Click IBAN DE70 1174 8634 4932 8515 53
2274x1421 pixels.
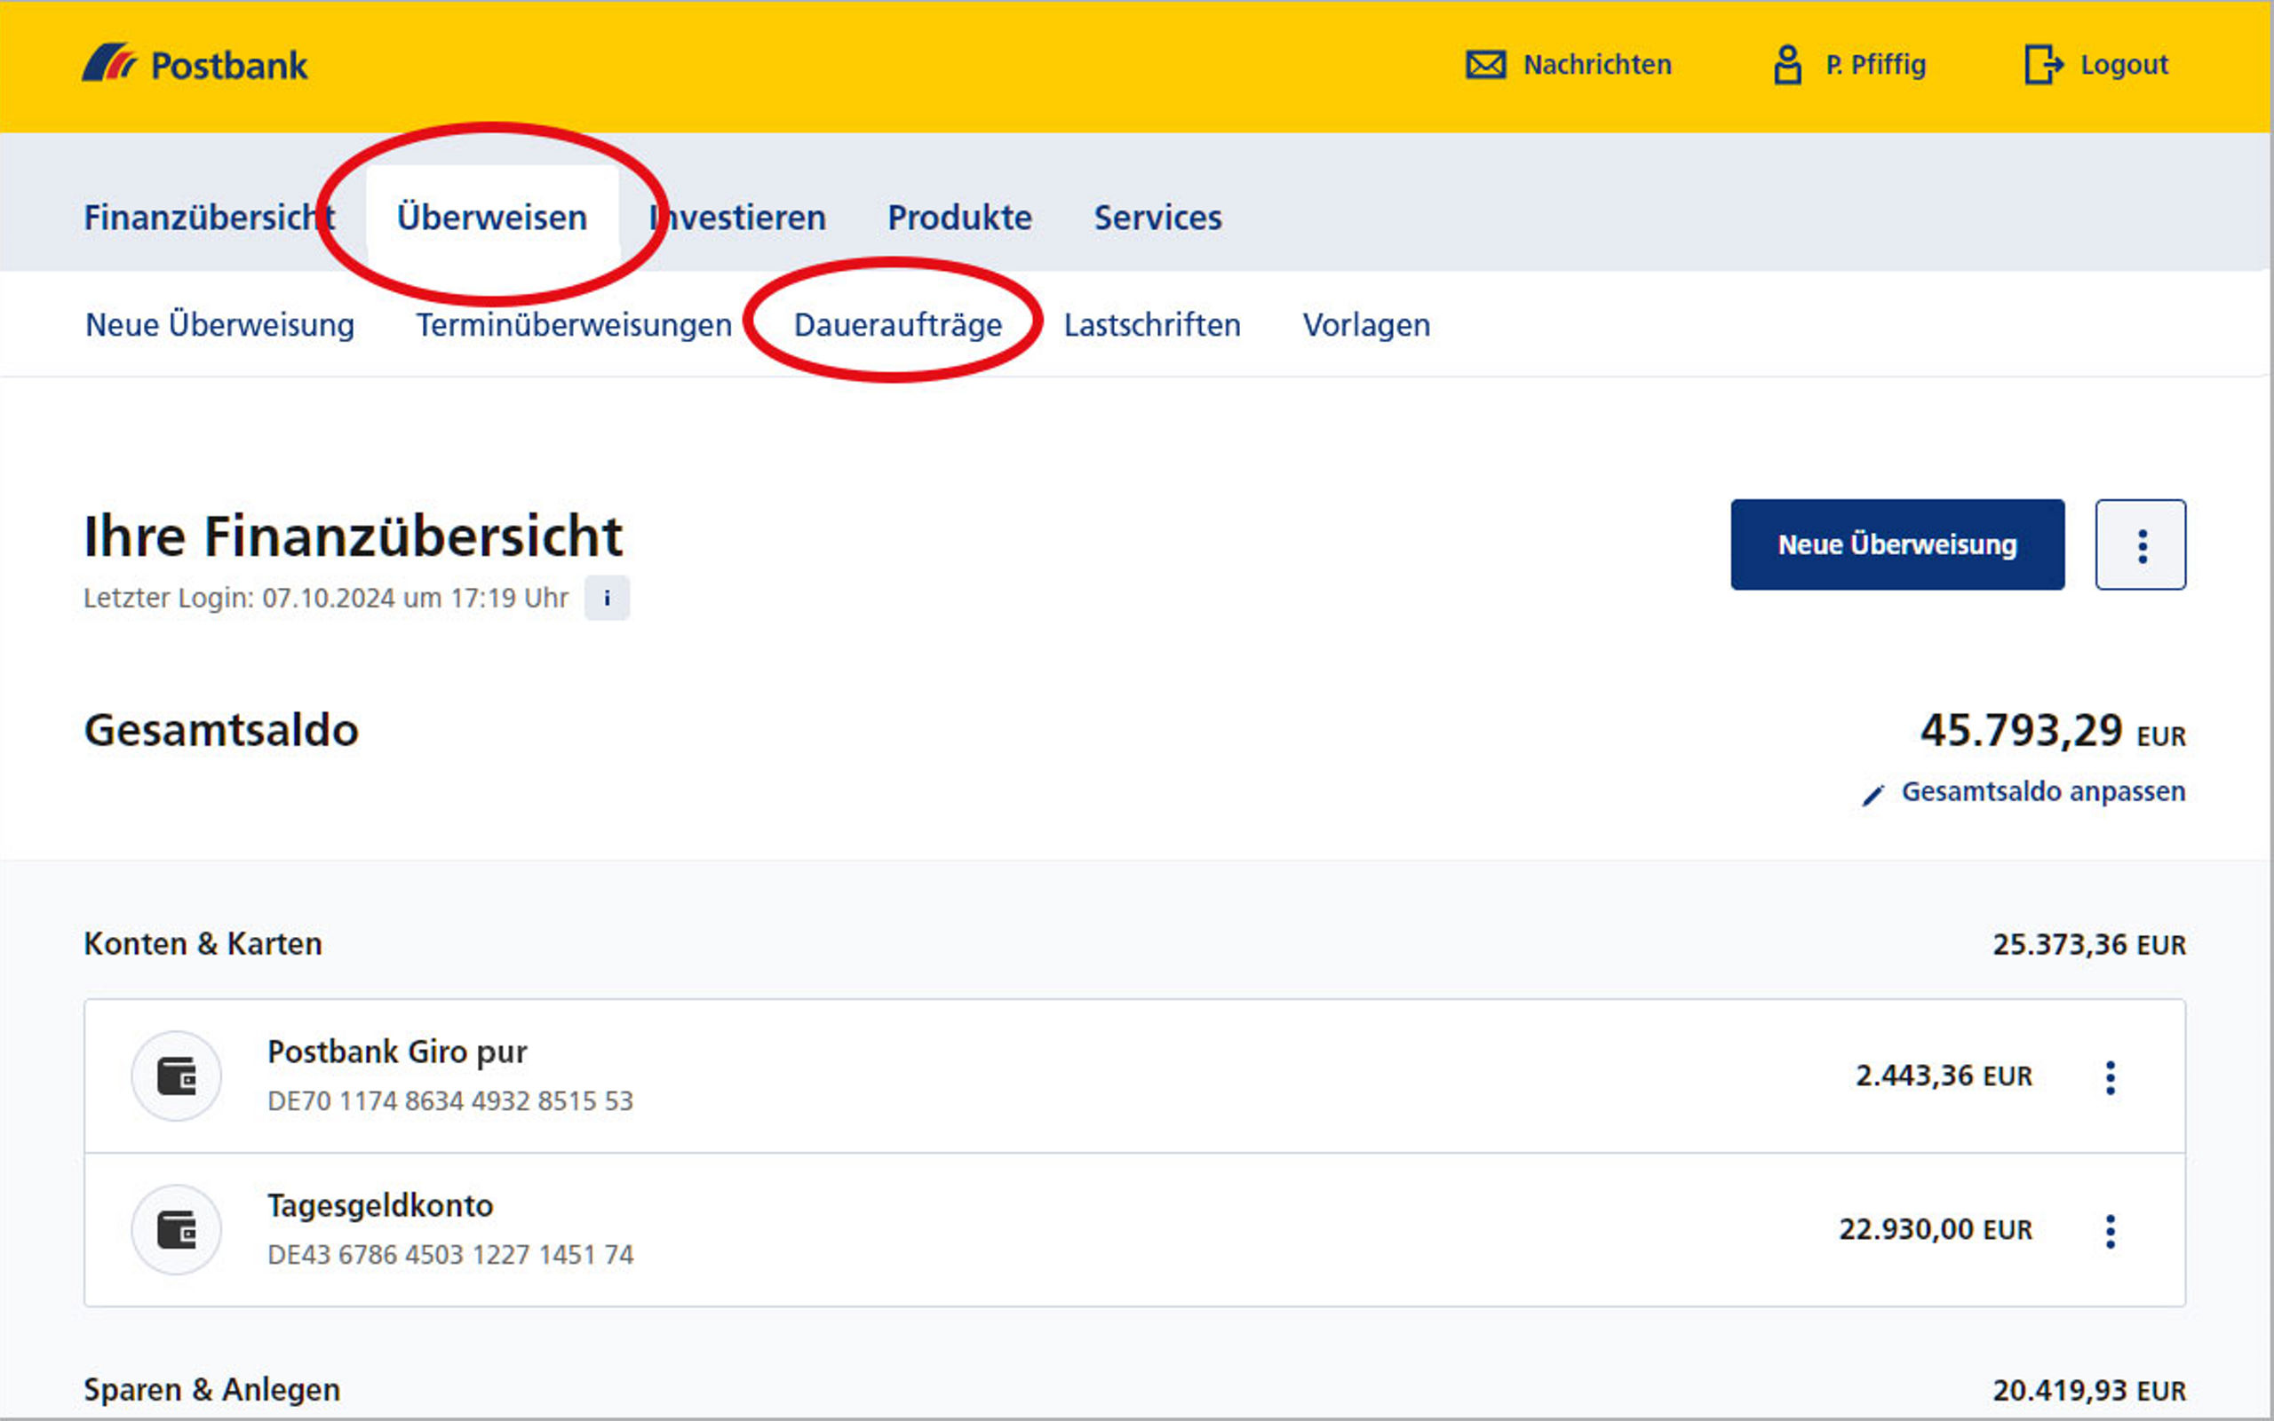point(450,1100)
